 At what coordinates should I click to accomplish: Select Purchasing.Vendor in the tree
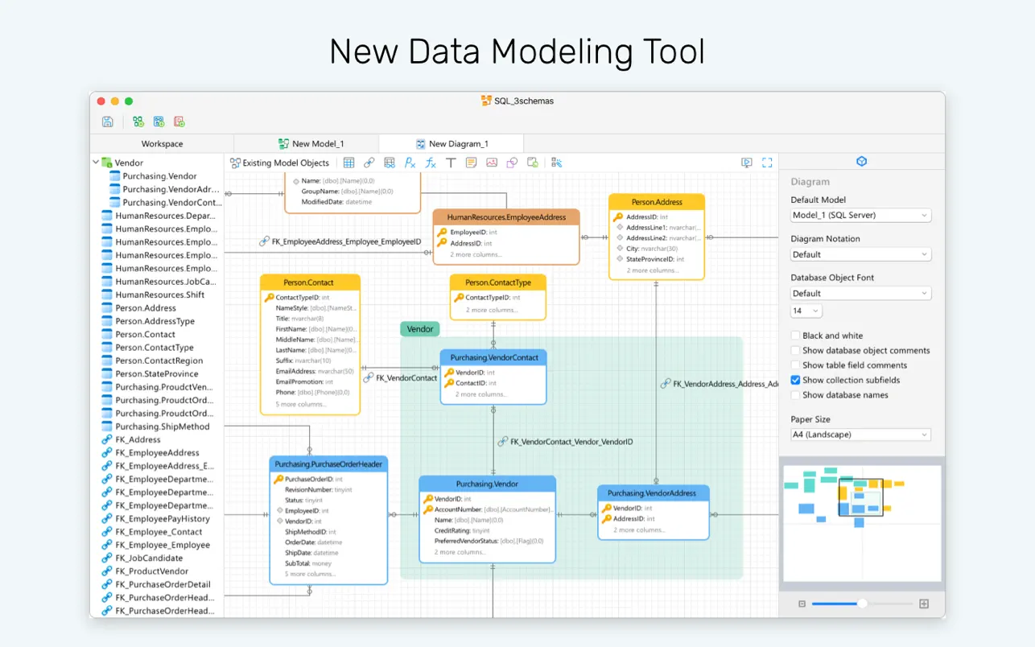pos(159,176)
